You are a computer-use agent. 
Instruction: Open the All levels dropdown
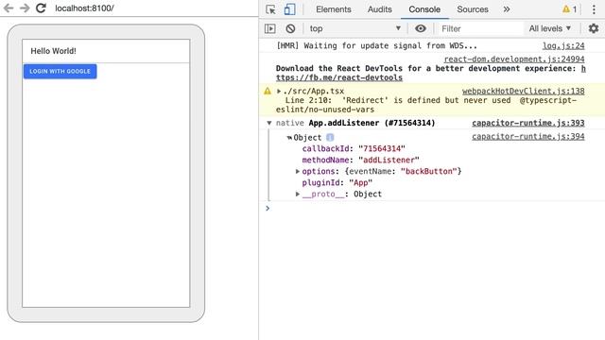click(x=550, y=28)
